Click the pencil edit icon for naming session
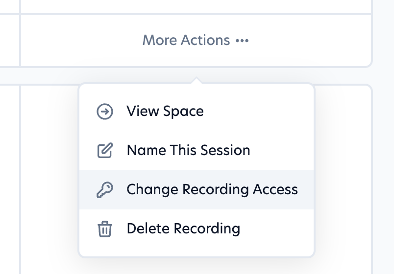 (x=105, y=151)
